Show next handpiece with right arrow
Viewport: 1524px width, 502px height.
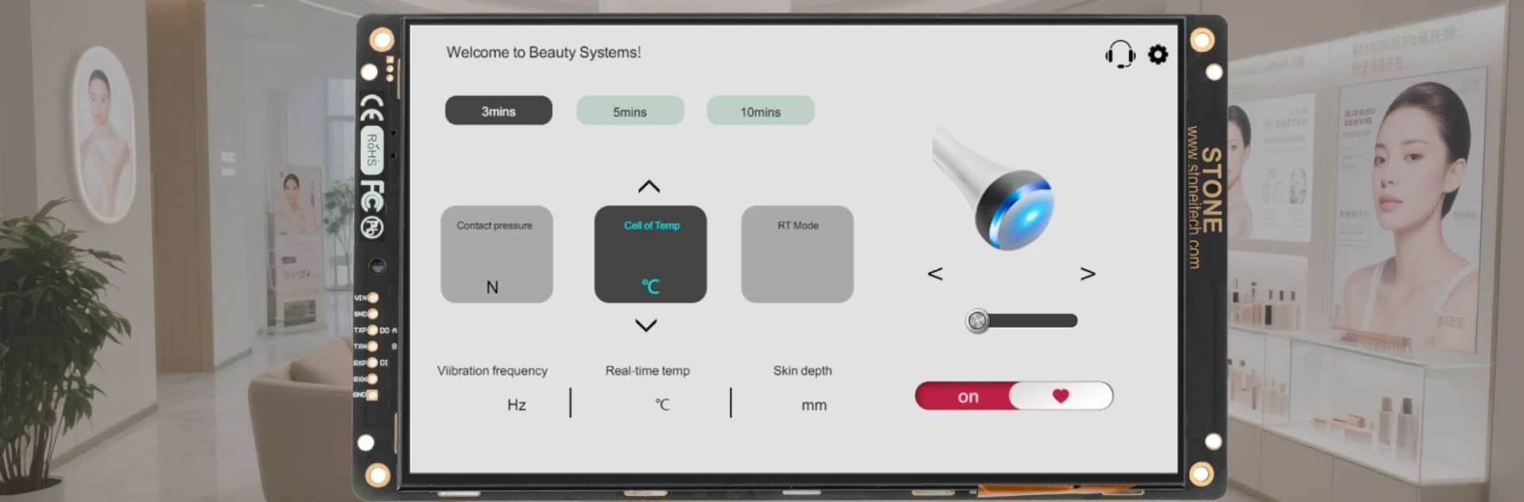pyautogui.click(x=1087, y=274)
